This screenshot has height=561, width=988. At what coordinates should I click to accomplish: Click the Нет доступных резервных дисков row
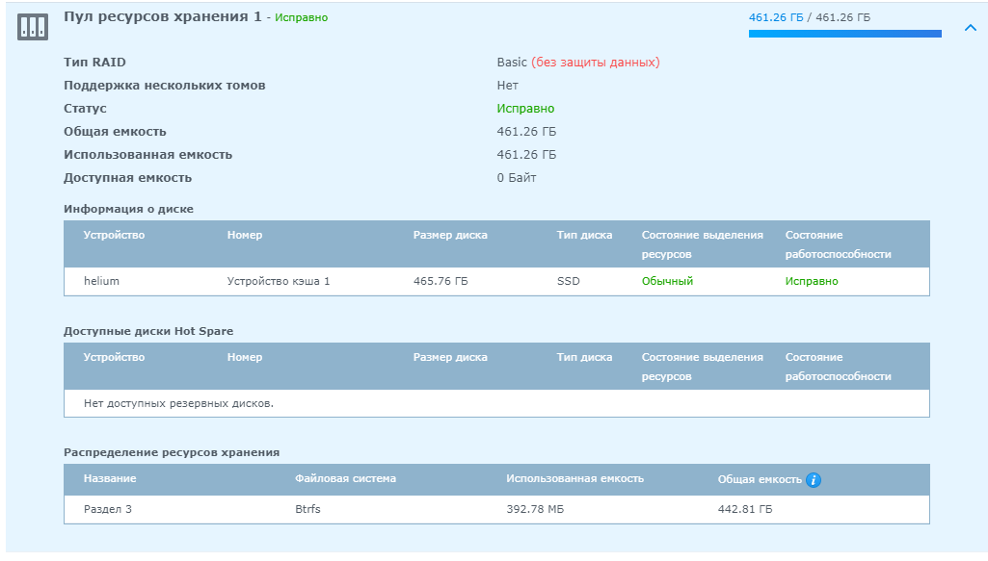pyautogui.click(x=496, y=403)
